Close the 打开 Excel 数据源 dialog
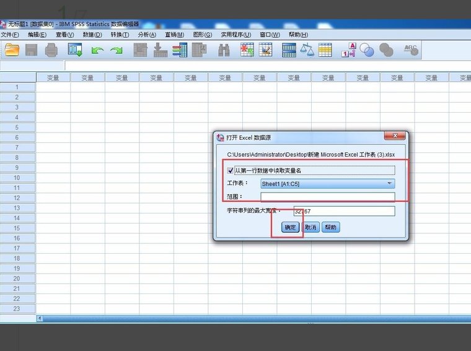Viewport: 471px width, 351px height. pos(395,136)
